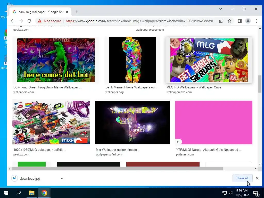Open the dark red tile thumbnail in the bottom row
Screen dimensions: 264x198
(x=163, y=164)
